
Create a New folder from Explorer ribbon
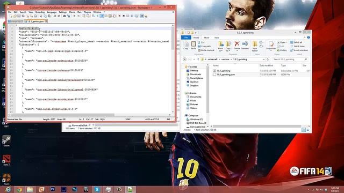[x=255, y=46]
